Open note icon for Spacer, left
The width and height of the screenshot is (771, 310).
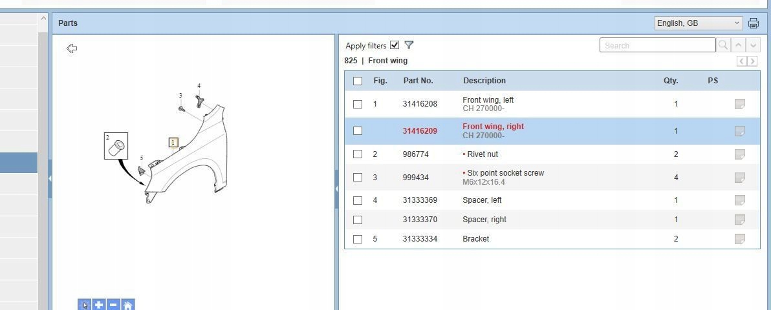click(739, 200)
